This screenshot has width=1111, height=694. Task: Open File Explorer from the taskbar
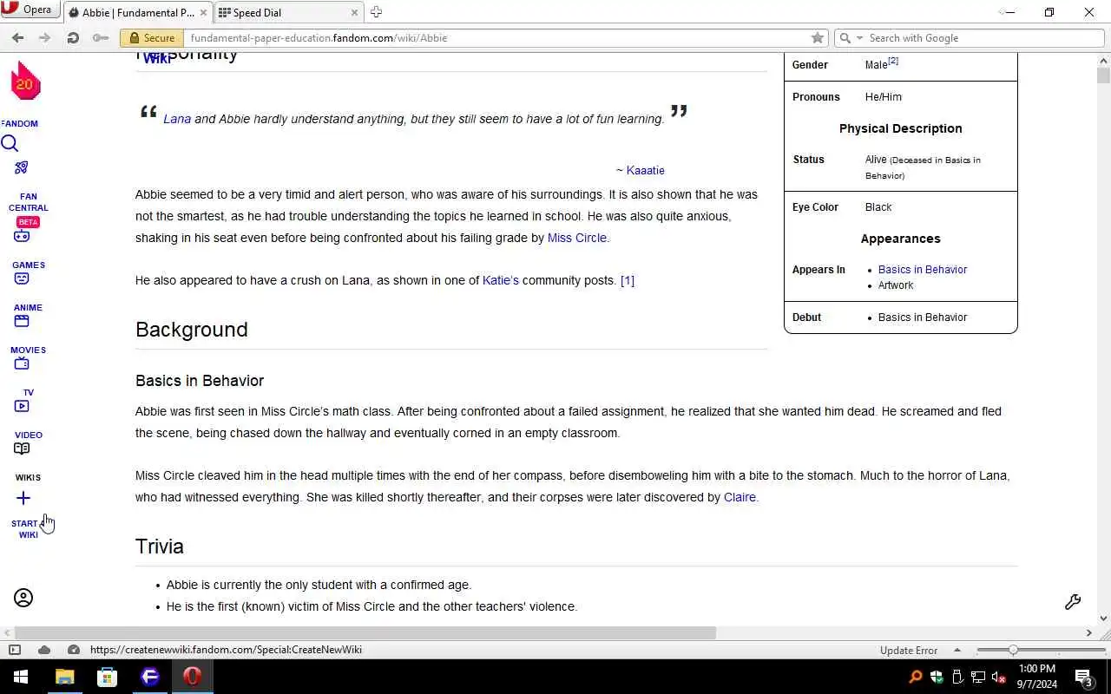point(65,677)
